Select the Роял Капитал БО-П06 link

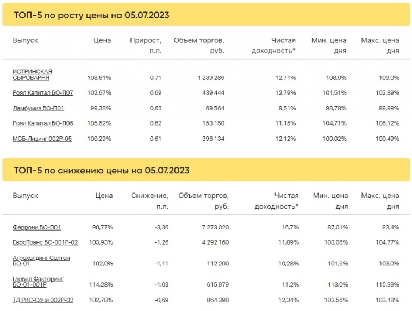(x=42, y=123)
